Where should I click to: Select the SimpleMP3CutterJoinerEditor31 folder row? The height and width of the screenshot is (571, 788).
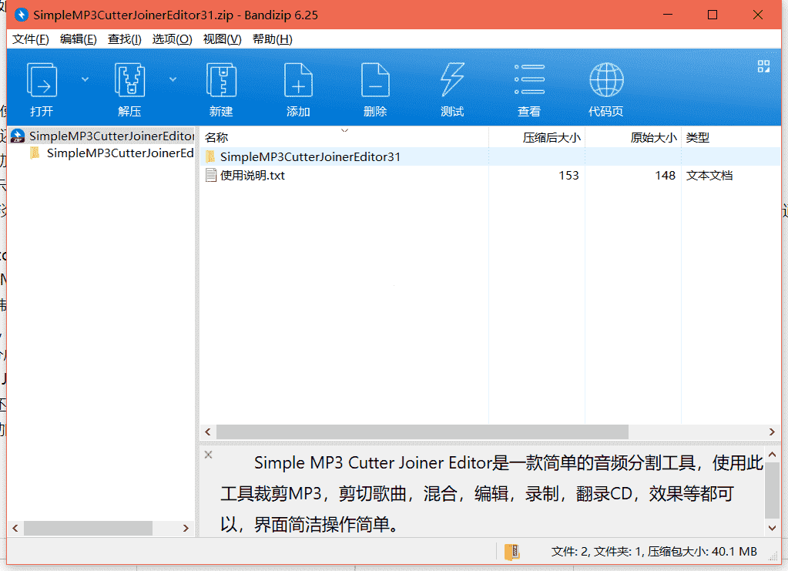(491, 157)
